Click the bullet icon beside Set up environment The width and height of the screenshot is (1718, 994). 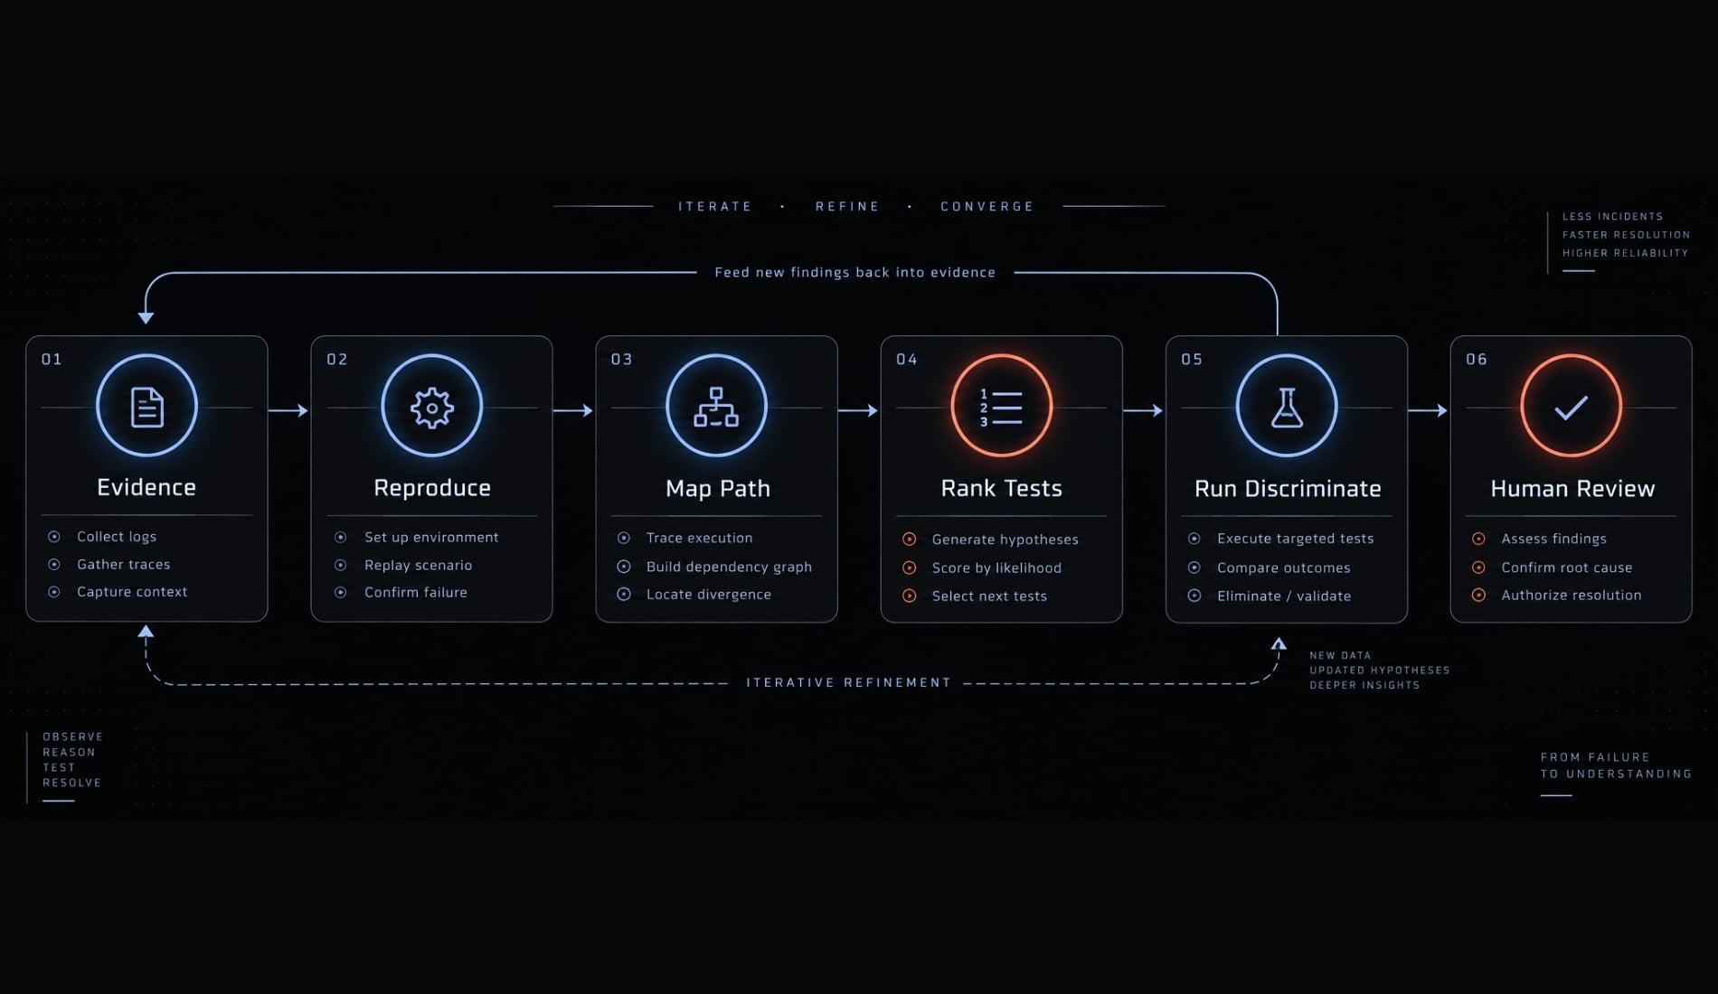(341, 537)
